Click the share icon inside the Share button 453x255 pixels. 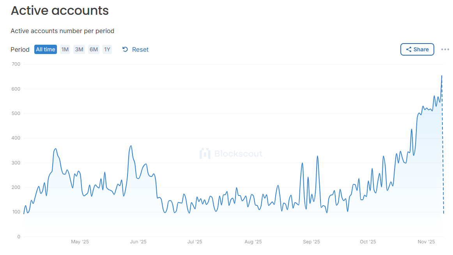point(410,49)
